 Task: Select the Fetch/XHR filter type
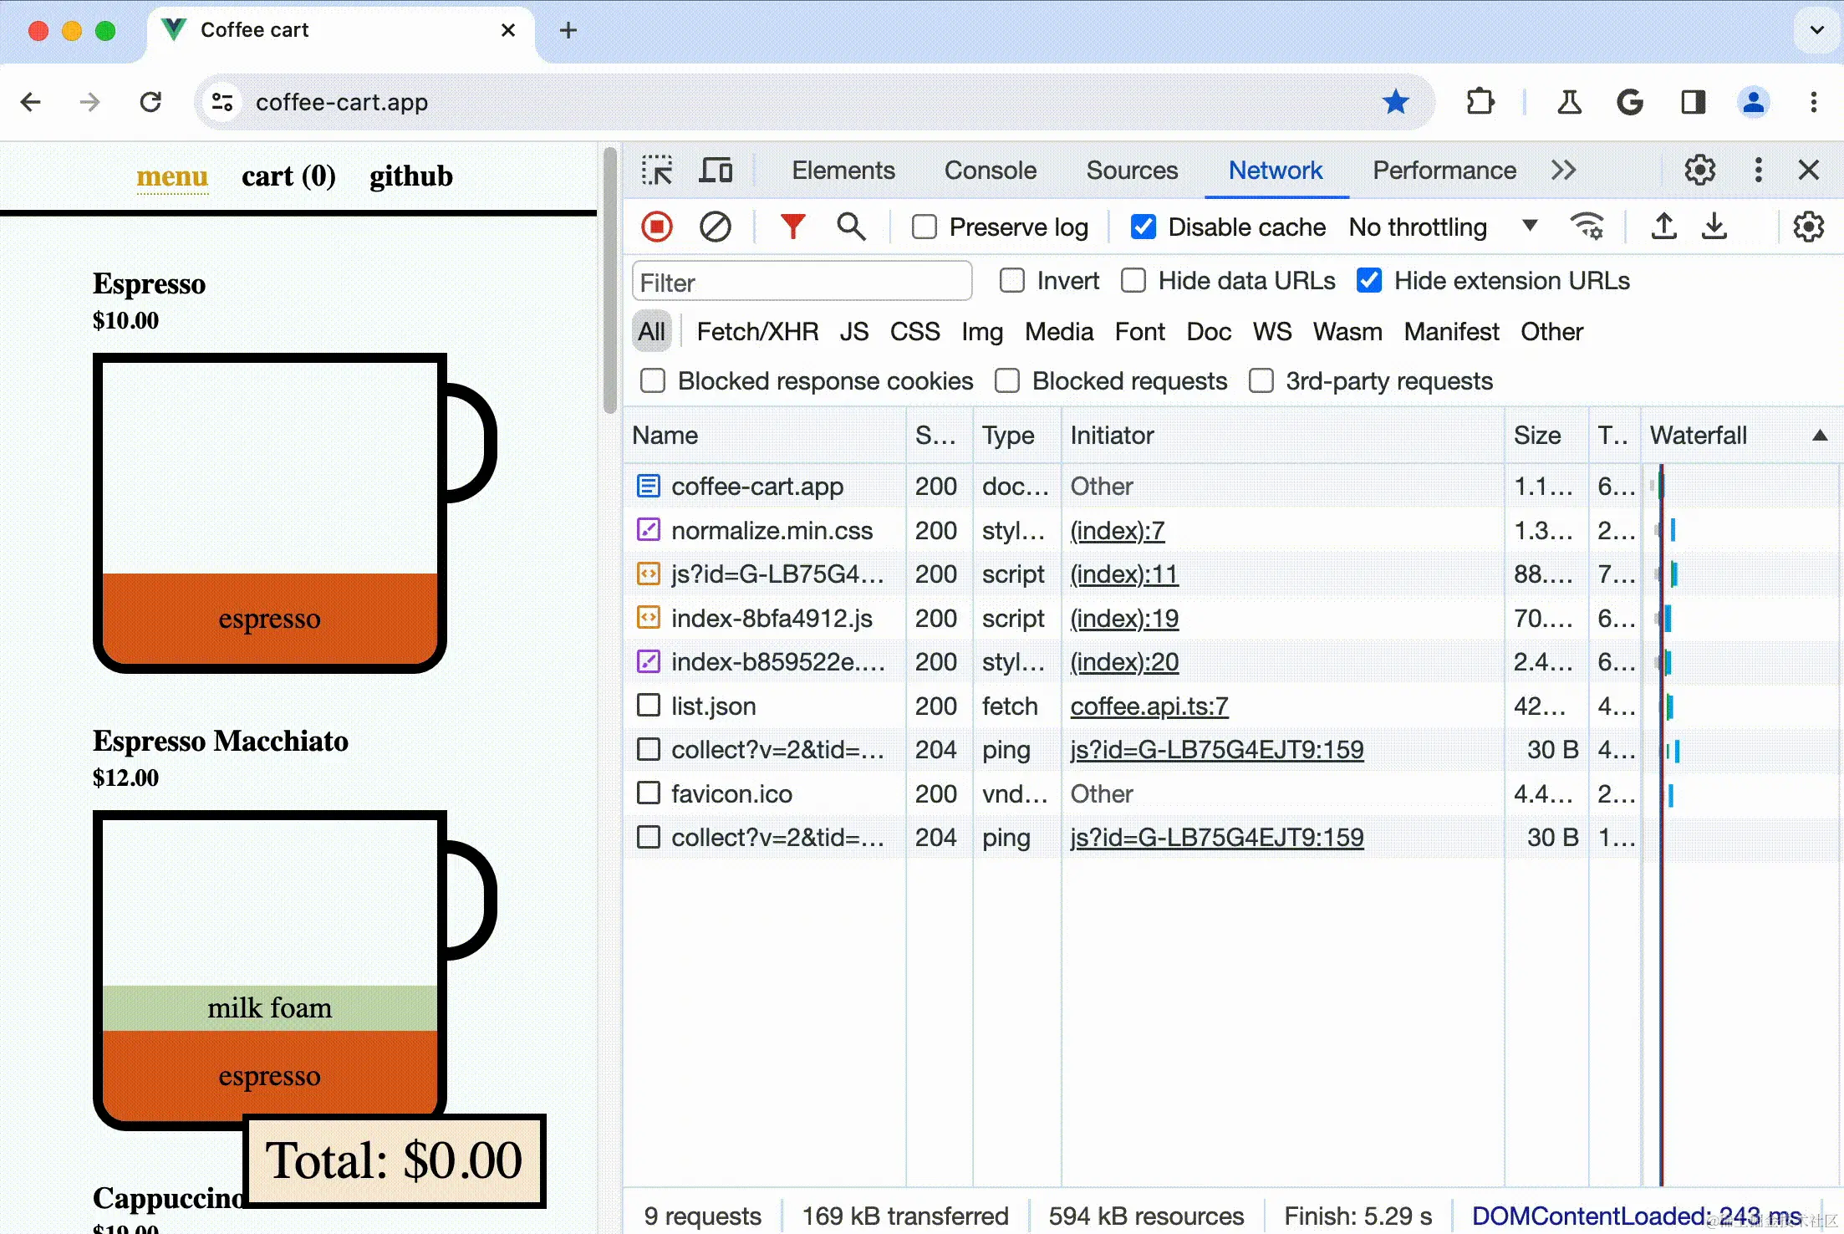click(757, 332)
